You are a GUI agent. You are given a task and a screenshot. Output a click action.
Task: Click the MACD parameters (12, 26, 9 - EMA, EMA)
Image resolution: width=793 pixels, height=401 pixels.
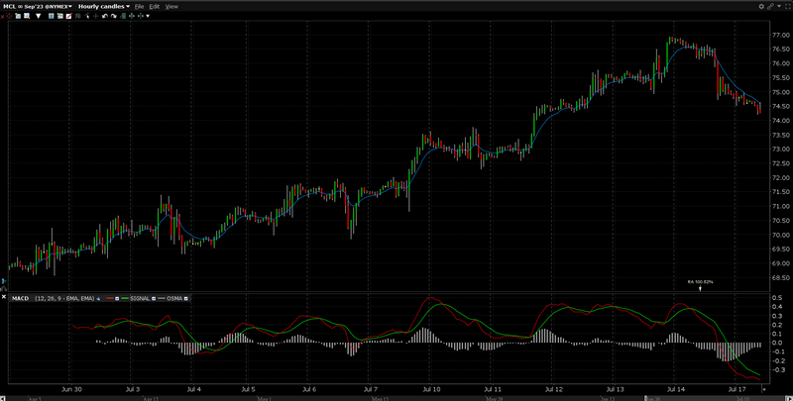(x=65, y=297)
